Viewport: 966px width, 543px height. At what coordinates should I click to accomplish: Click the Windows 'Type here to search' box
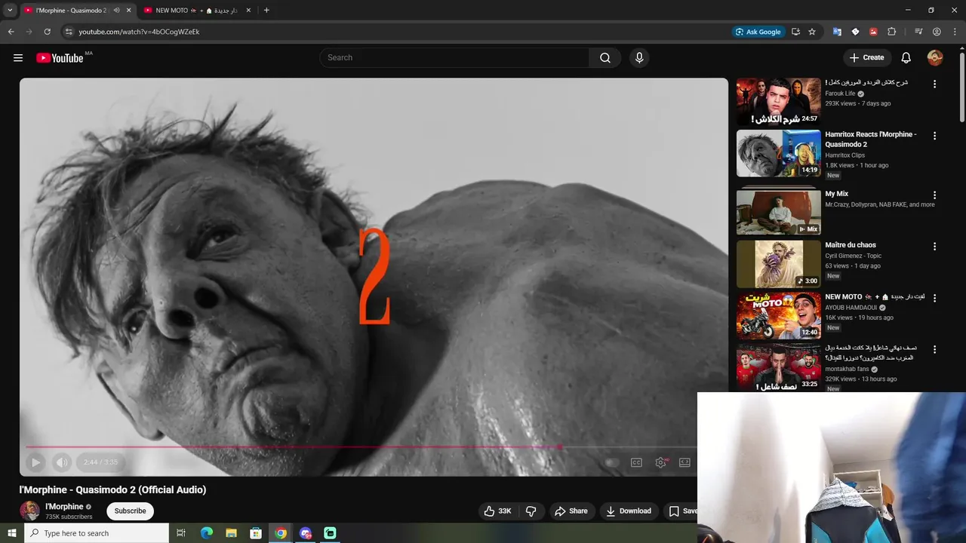97,533
